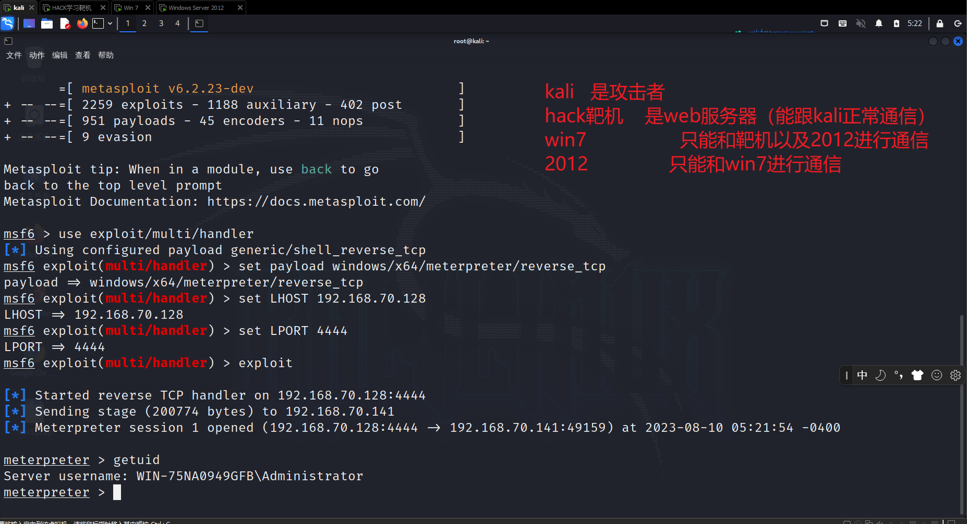Launch Firefox from the top panel

pyautogui.click(x=82, y=23)
